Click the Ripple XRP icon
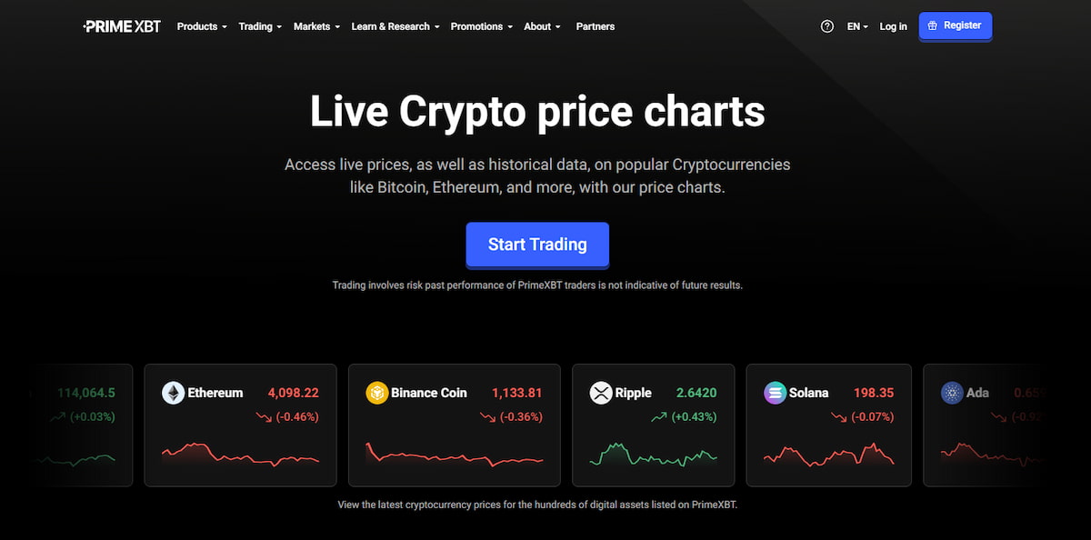 (600, 393)
